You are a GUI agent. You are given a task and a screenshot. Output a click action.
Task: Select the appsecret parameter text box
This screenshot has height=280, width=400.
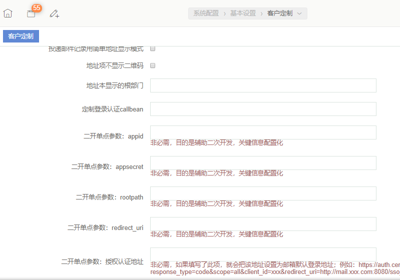pyautogui.click(x=263, y=163)
